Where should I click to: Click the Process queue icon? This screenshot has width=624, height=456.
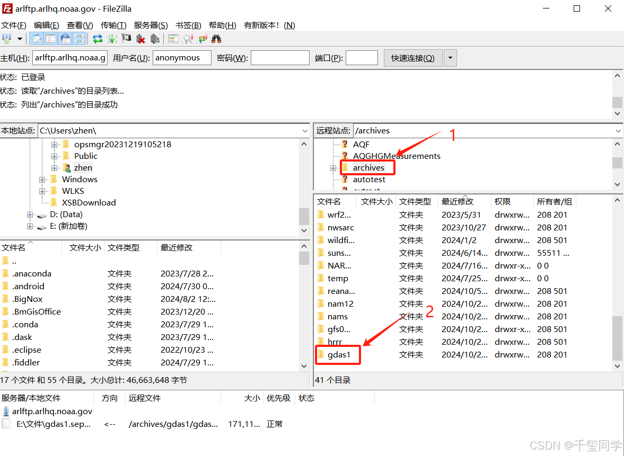(112, 38)
